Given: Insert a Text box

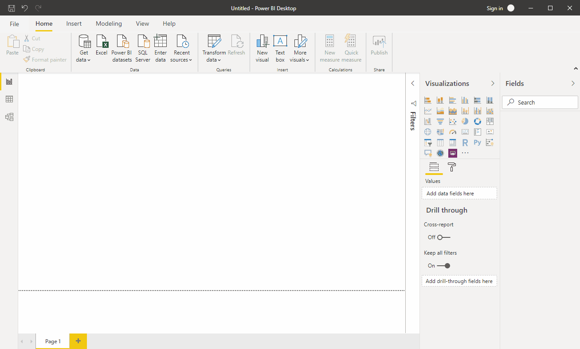Looking at the screenshot, I should (280, 49).
